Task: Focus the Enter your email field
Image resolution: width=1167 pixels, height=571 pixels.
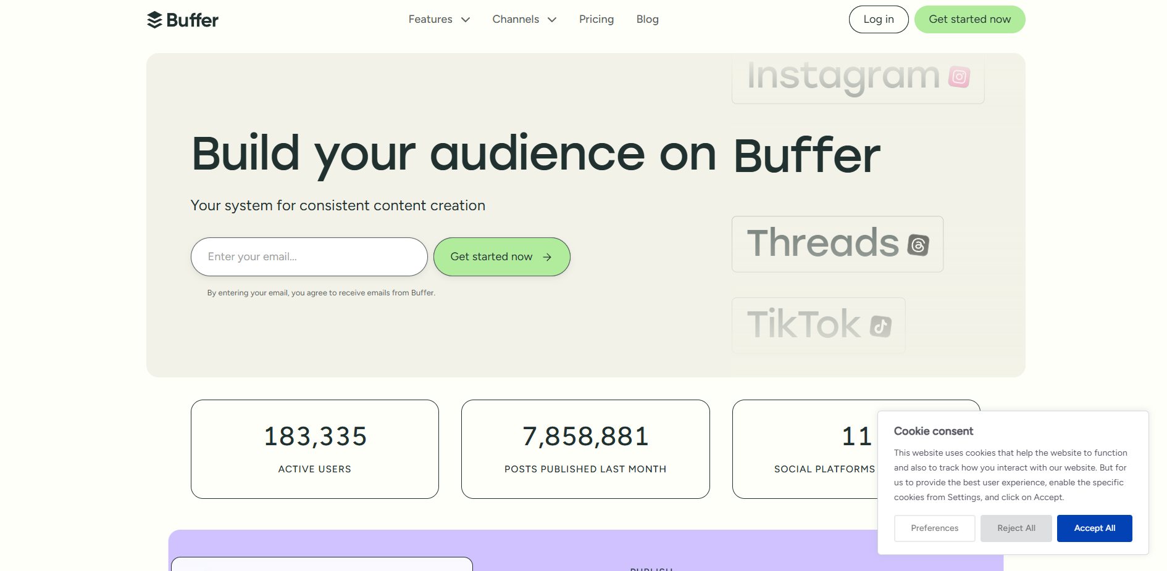Action: click(309, 257)
